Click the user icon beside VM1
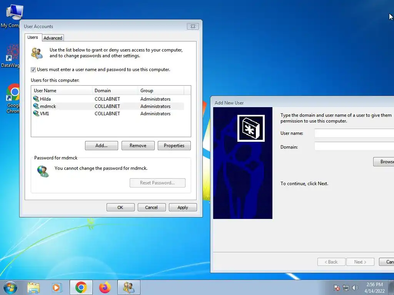Screen dimensions: 394x295 click(36, 113)
